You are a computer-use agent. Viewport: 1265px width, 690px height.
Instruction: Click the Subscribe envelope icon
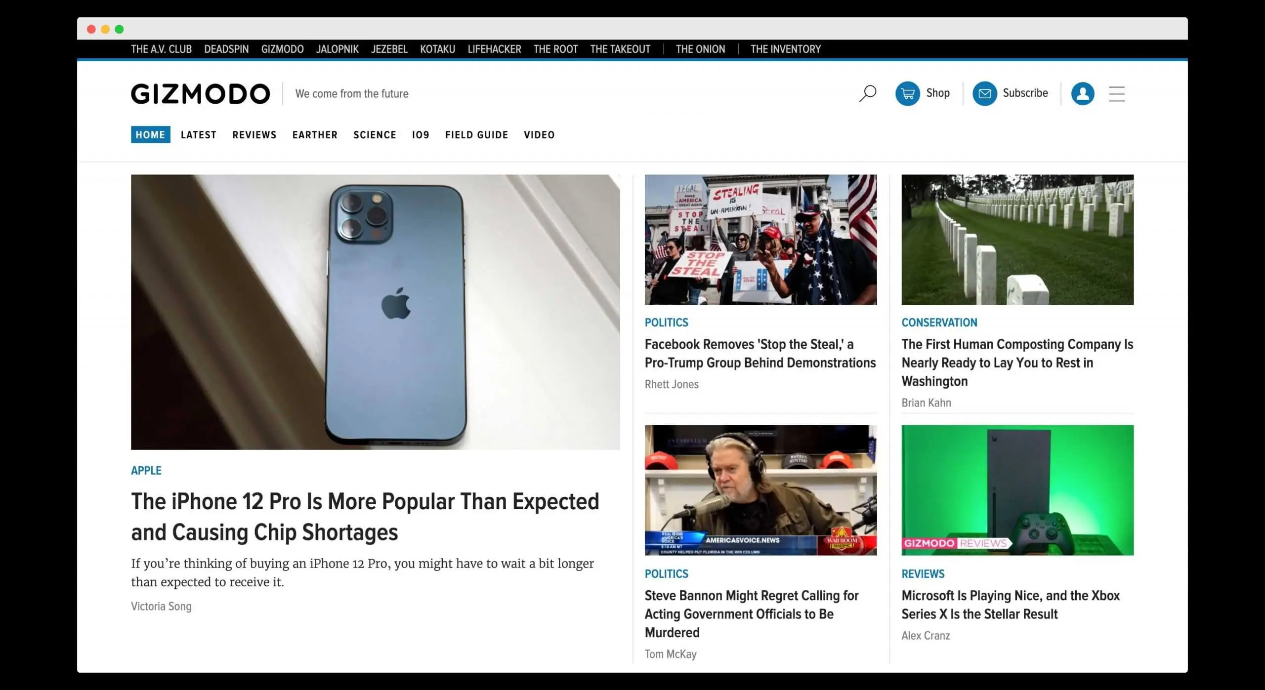click(985, 93)
